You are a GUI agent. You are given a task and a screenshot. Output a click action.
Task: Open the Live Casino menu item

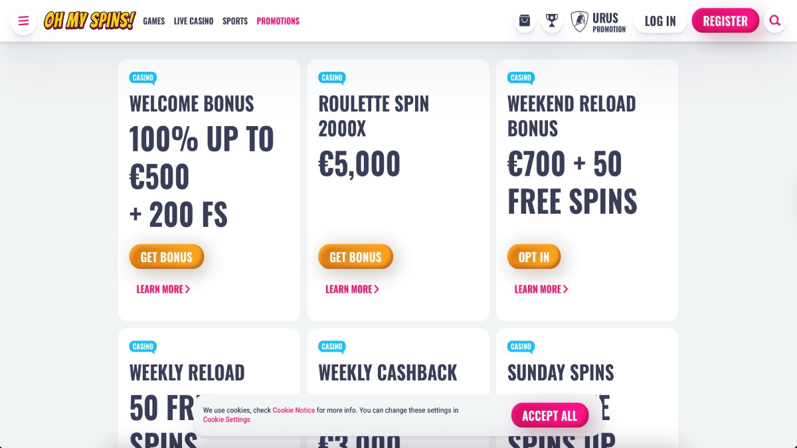point(193,21)
